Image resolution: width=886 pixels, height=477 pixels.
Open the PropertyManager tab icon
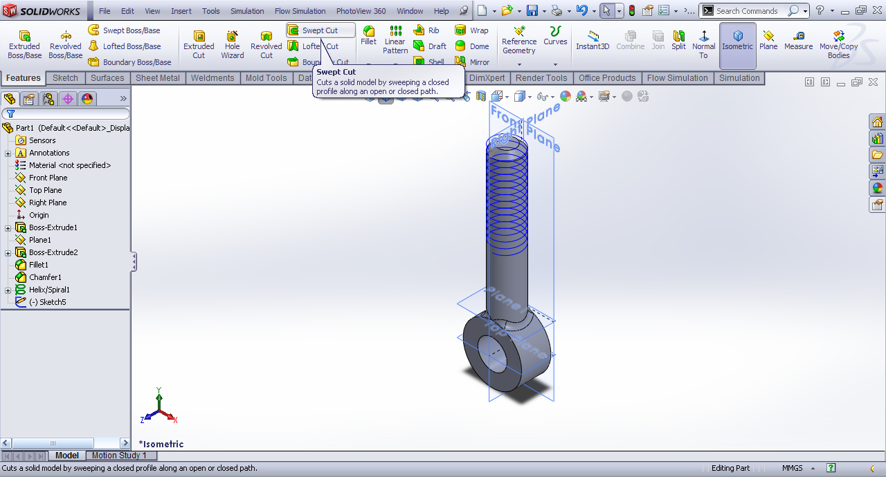coord(29,98)
